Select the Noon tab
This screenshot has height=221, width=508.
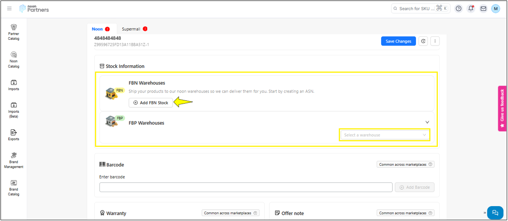pos(97,29)
